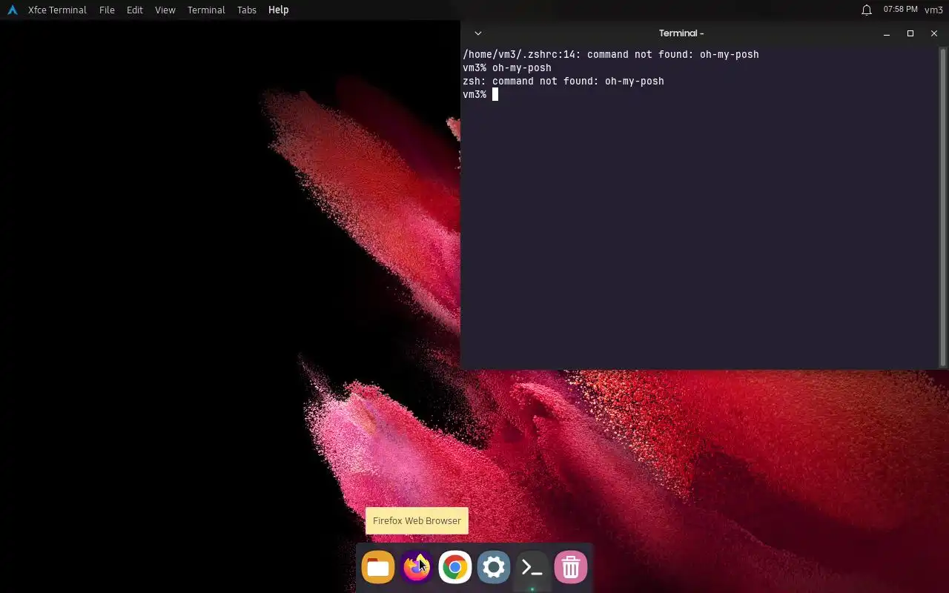Click the terminal vertical scrollbar
The height and width of the screenshot is (593, 949).
943,207
